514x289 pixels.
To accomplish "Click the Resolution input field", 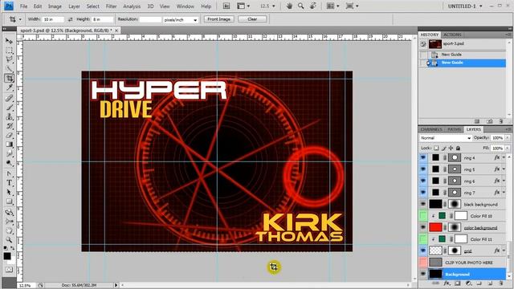I will (x=150, y=19).
